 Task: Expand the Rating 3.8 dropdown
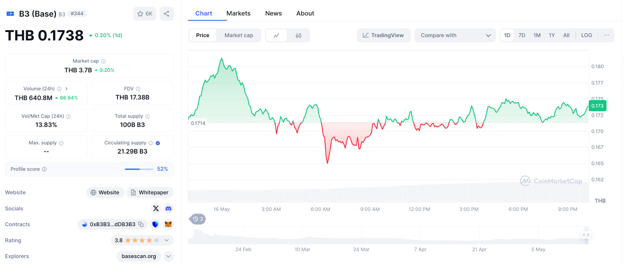(x=167, y=240)
